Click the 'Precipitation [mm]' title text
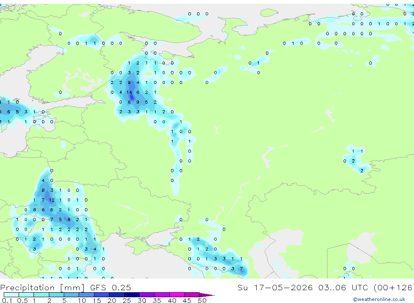The width and height of the screenshot is (414, 303). (42, 288)
